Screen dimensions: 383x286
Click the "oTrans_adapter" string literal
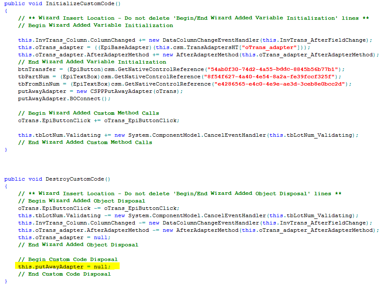(269, 47)
